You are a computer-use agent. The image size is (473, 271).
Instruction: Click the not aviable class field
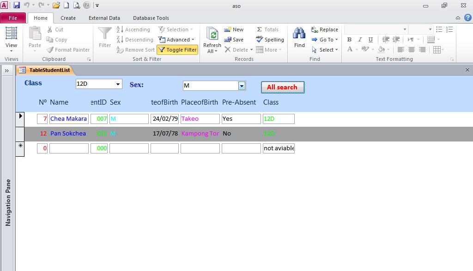[x=279, y=148]
